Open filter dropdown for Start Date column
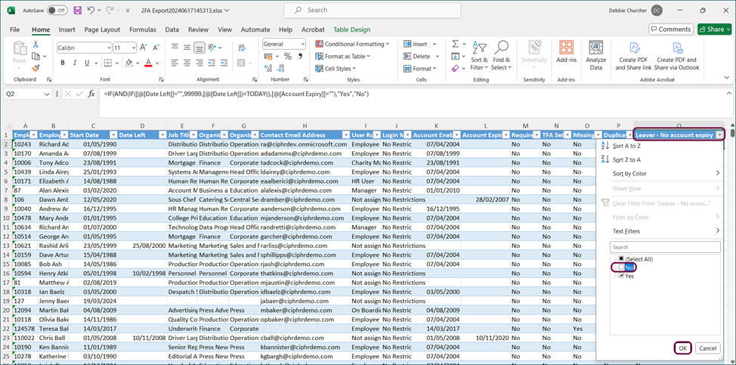The height and width of the screenshot is (365, 736). 112,135
